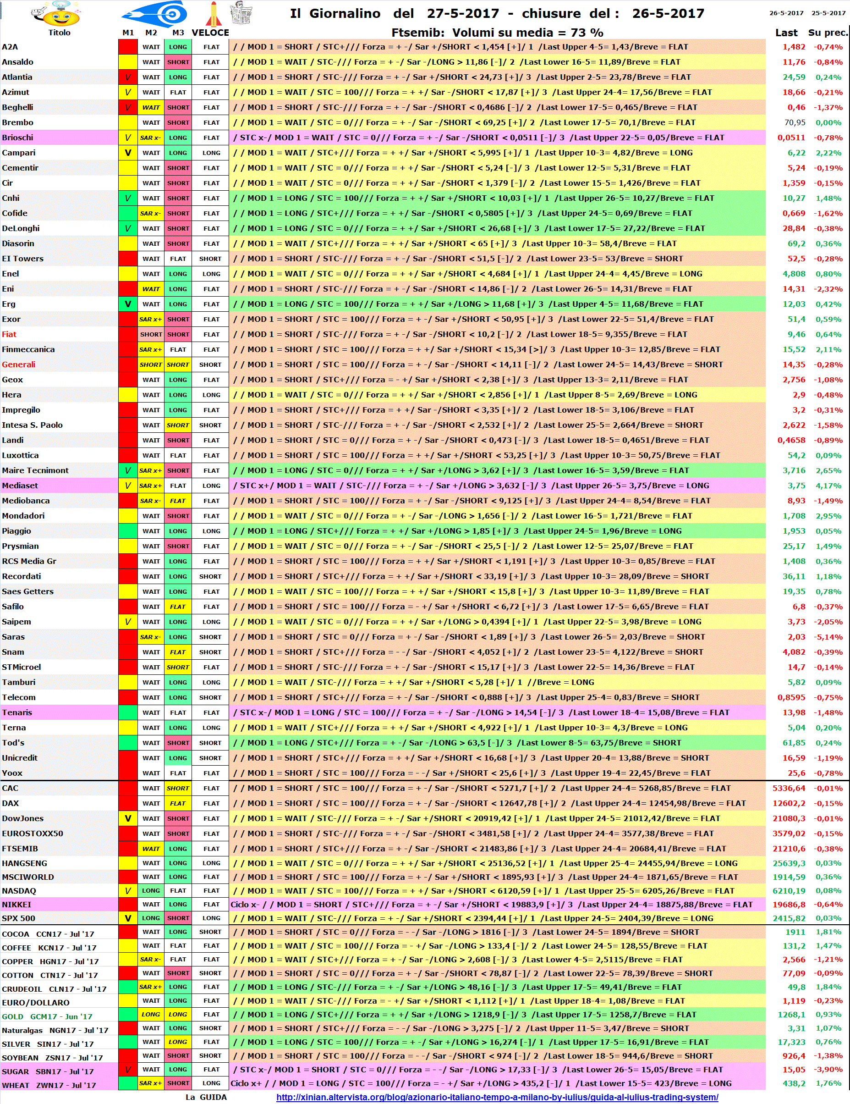Select the Tenaris row name
Screen dimensions: 850x1104
pos(59,713)
